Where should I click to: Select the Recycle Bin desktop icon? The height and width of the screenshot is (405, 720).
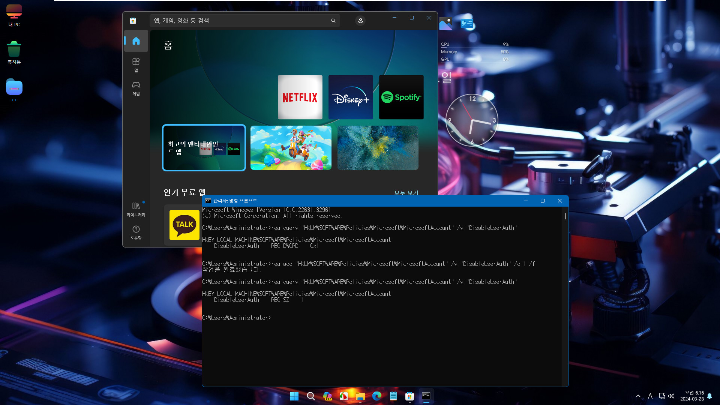14,53
